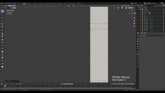
Task: Expand Cube.002 in outliner
Action: tap(141, 20)
